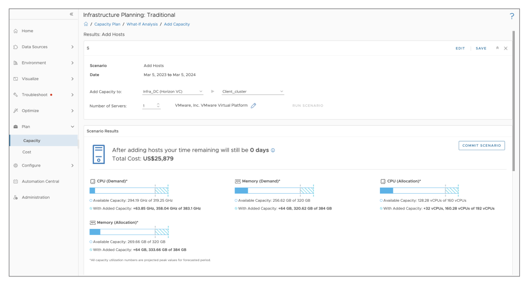Open the help question mark icon

pyautogui.click(x=512, y=16)
